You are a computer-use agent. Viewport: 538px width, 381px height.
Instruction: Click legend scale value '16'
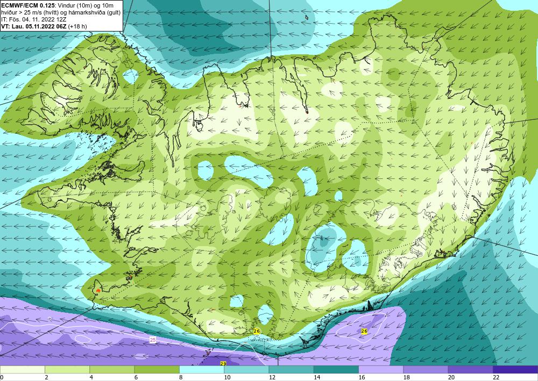pos(362,377)
